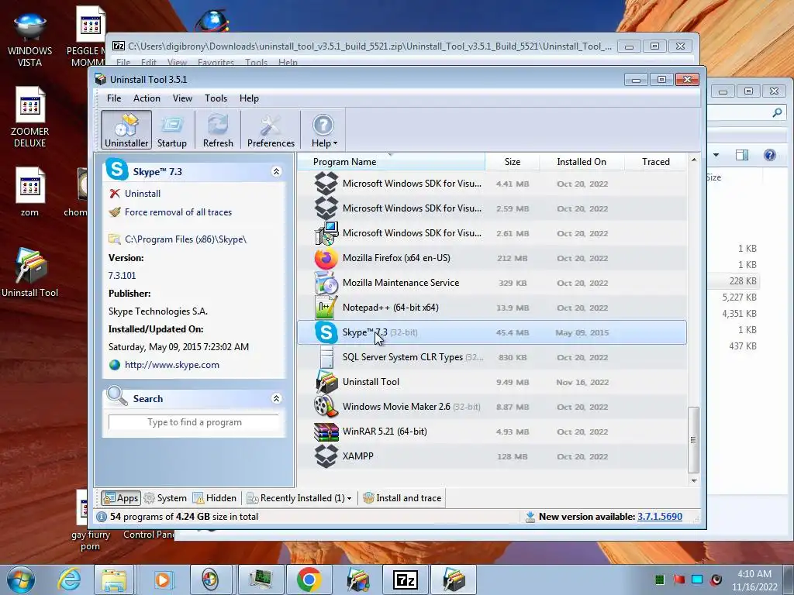
Task: Click the Skype logo in the details panel
Action: point(117,170)
